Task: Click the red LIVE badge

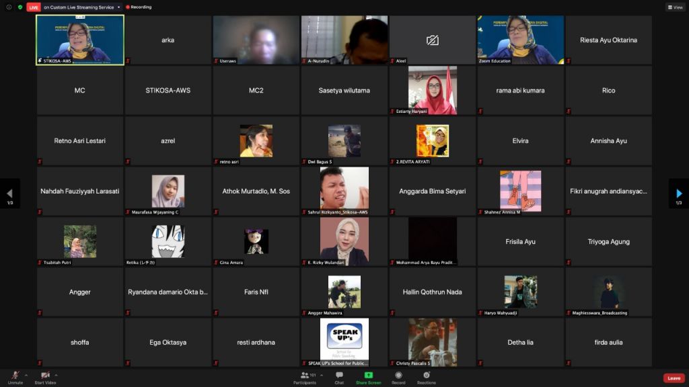Action: [34, 7]
